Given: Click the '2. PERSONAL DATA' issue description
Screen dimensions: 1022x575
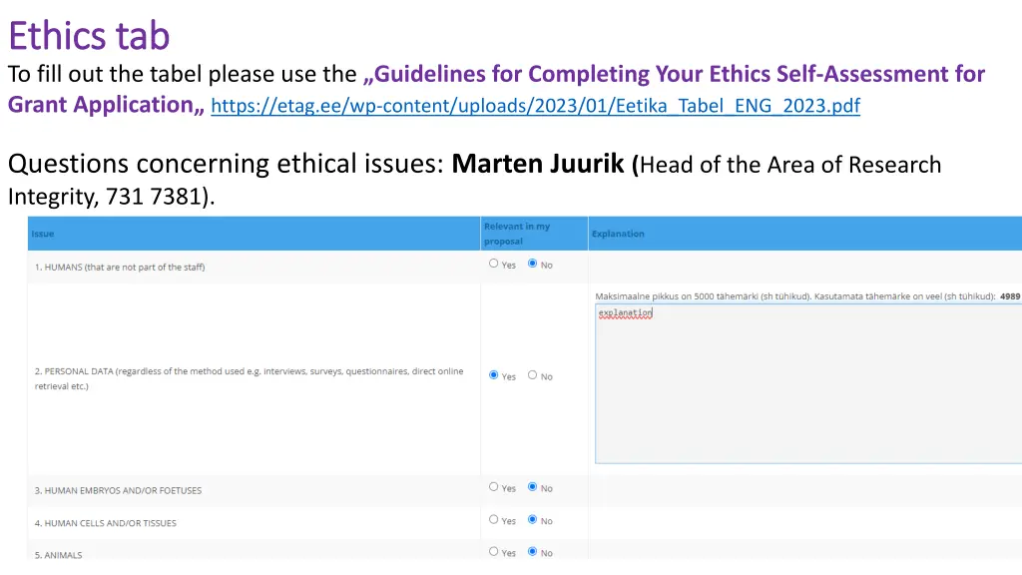Looking at the screenshot, I should tap(249, 378).
